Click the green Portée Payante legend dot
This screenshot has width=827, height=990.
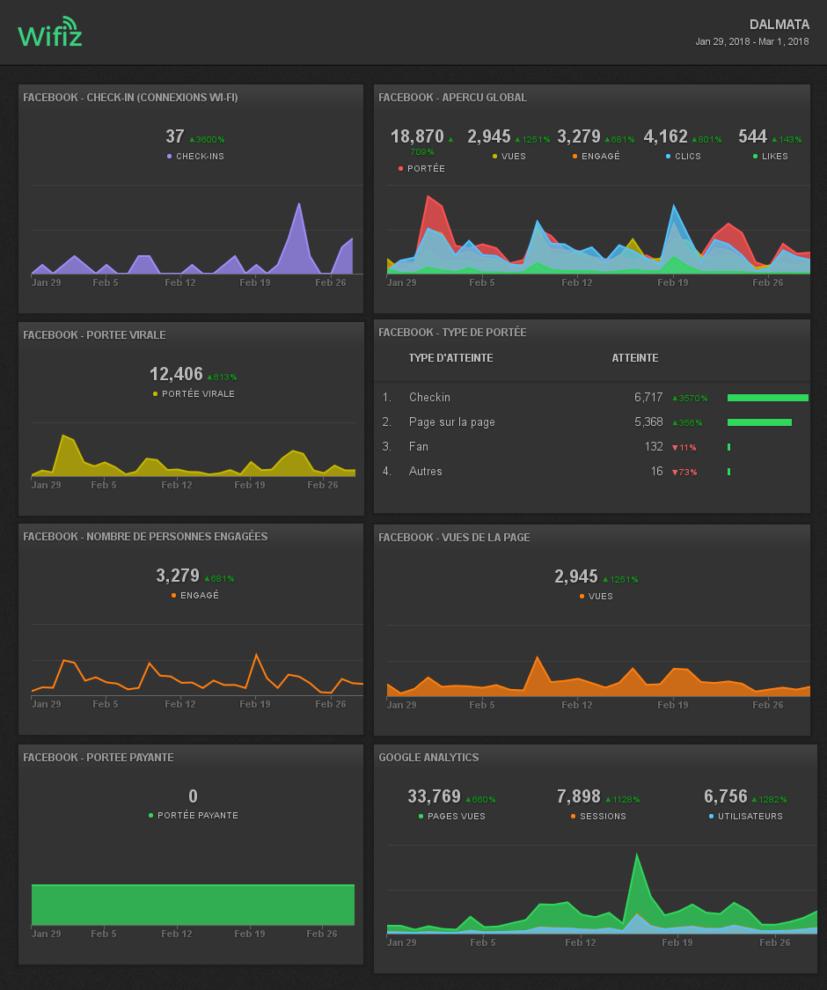[x=151, y=816]
